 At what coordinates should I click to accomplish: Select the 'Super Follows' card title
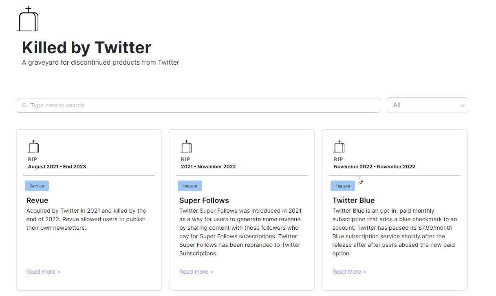point(204,200)
